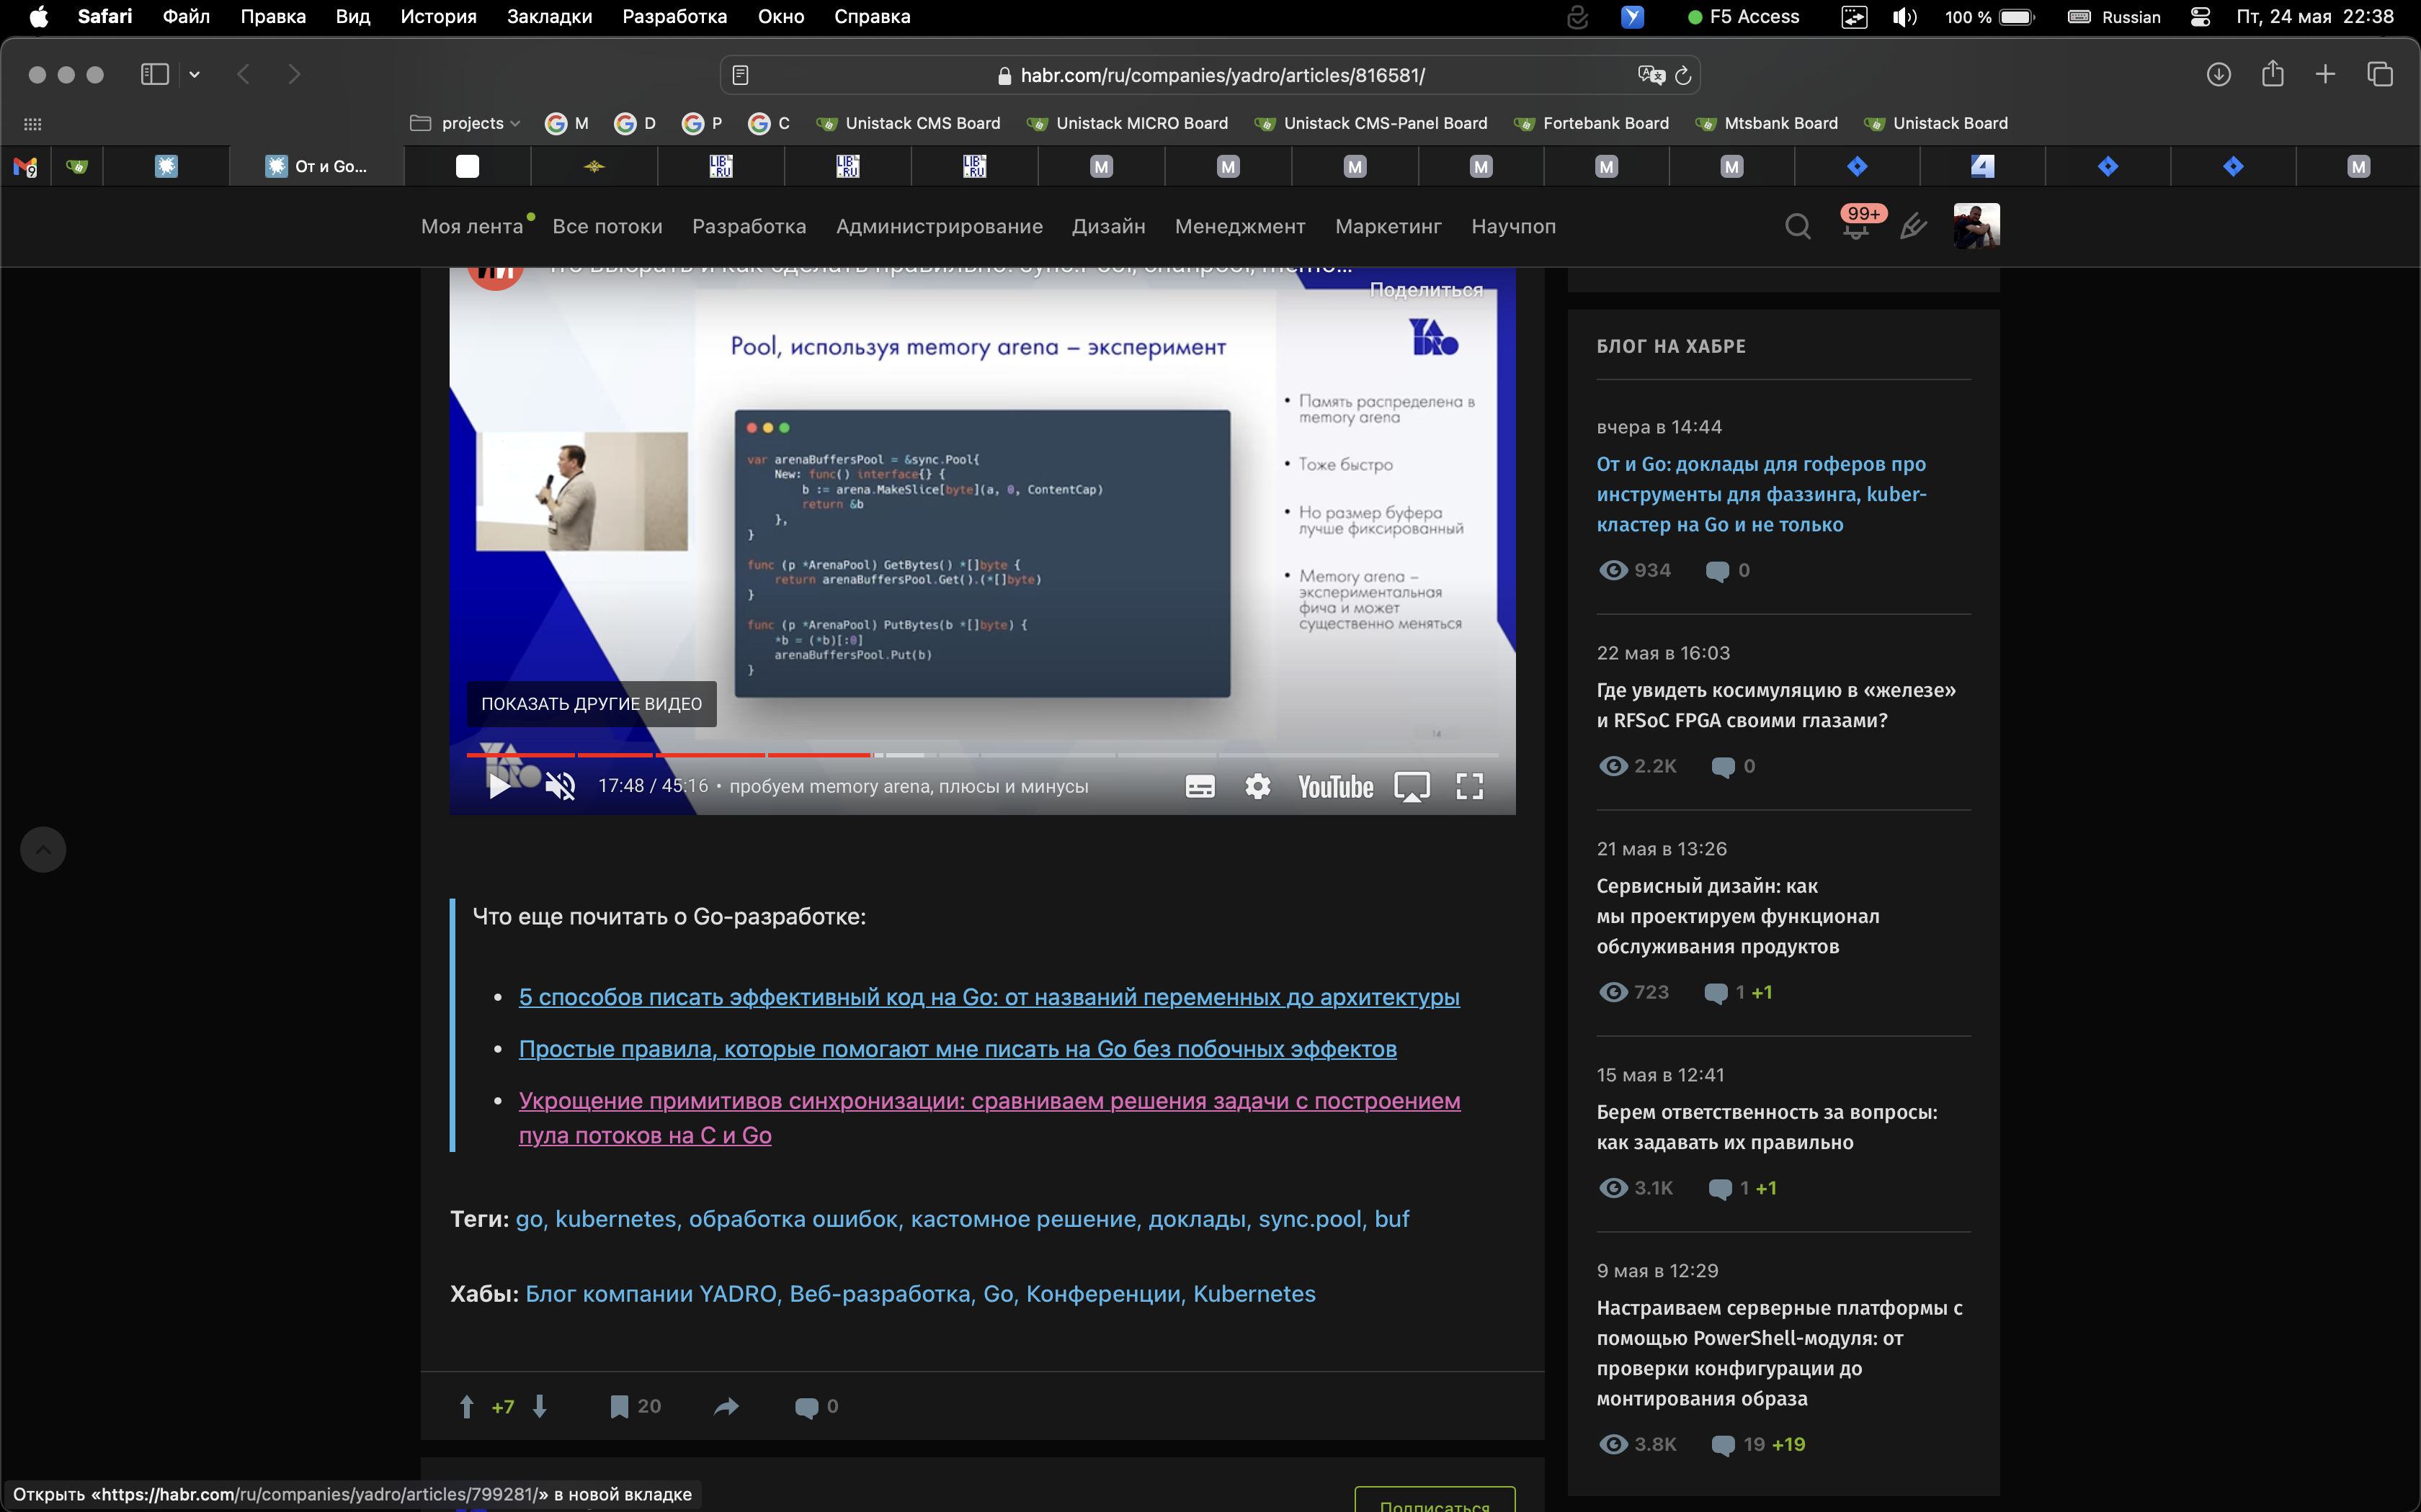2421x1512 pixels.
Task: Unmute the video with the speaker icon
Action: click(561, 786)
